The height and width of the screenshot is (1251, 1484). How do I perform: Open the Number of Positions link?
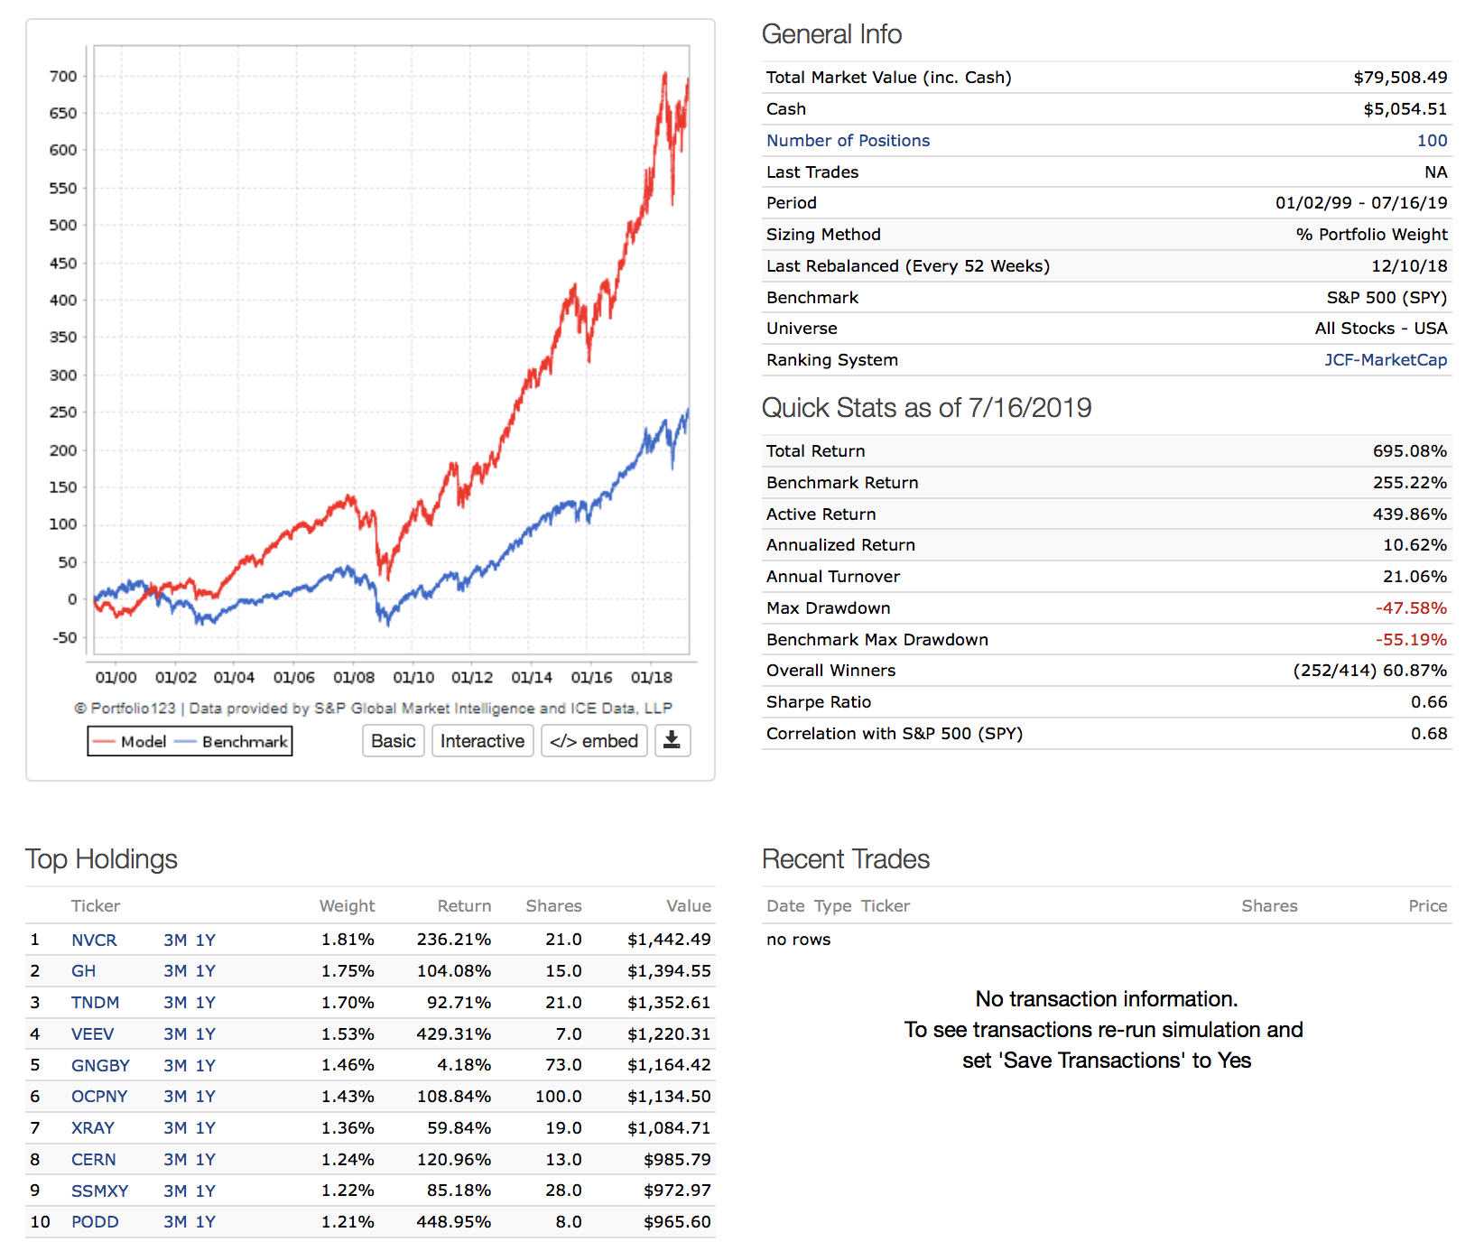(848, 141)
